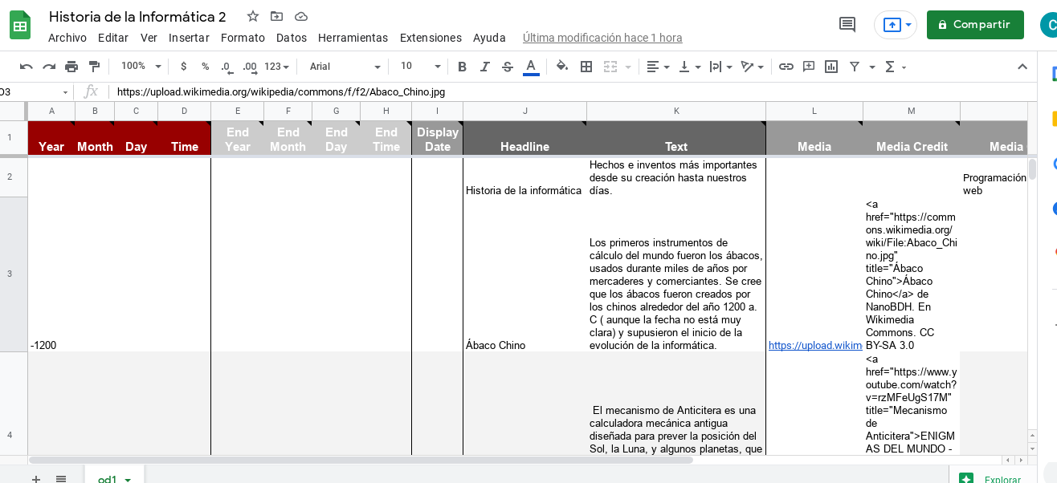Open the font size 10 dropdown
The image size is (1057, 483).
tap(421, 67)
